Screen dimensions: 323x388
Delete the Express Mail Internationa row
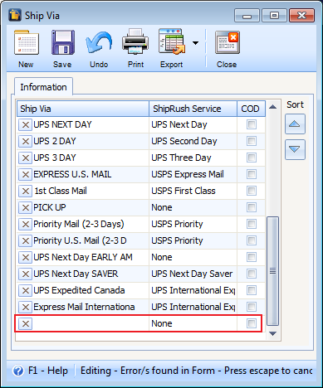[x=26, y=307]
